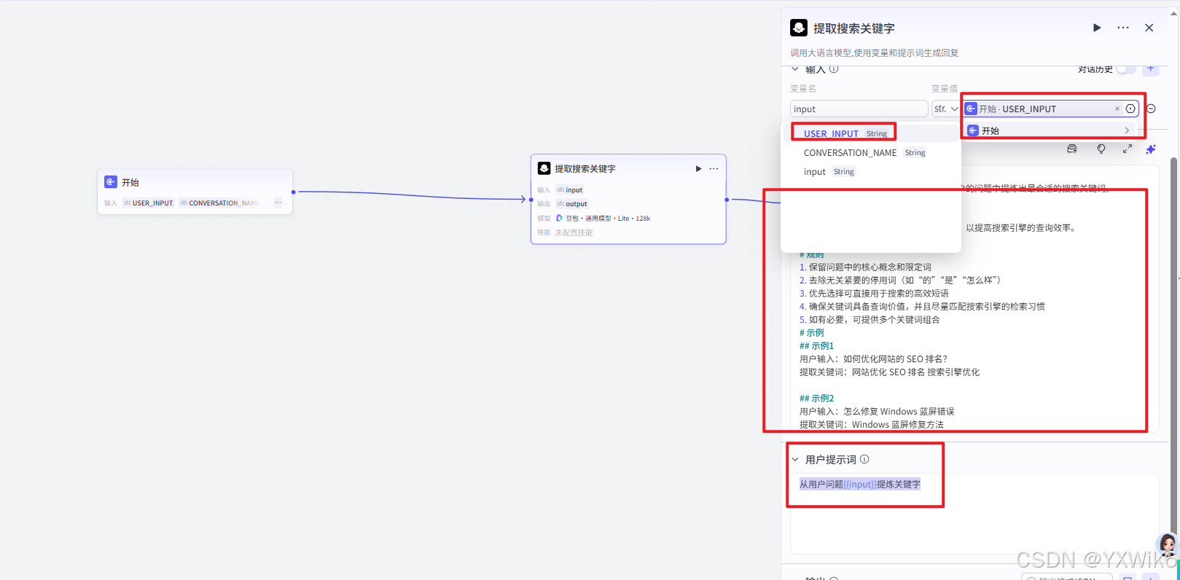The width and height of the screenshot is (1180, 580).
Task: Close the 提取搜索关键字 configuration panel
Action: pos(1149,28)
